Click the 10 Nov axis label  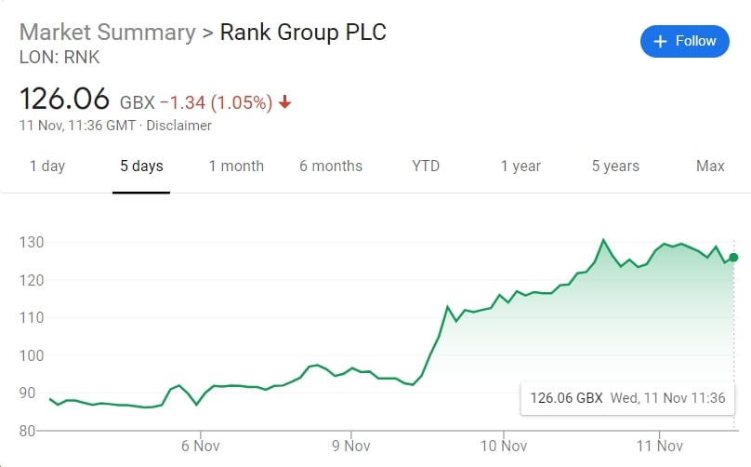point(503,446)
